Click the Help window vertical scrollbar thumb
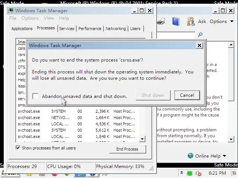Screen dimensions: 238x178 (231, 74)
